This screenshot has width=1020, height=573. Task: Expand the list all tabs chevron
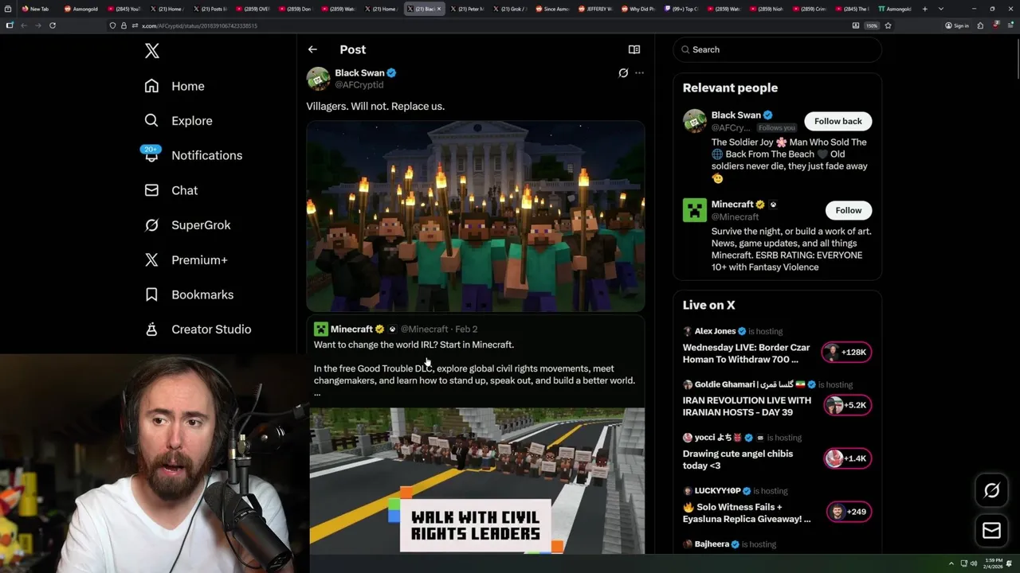click(941, 9)
